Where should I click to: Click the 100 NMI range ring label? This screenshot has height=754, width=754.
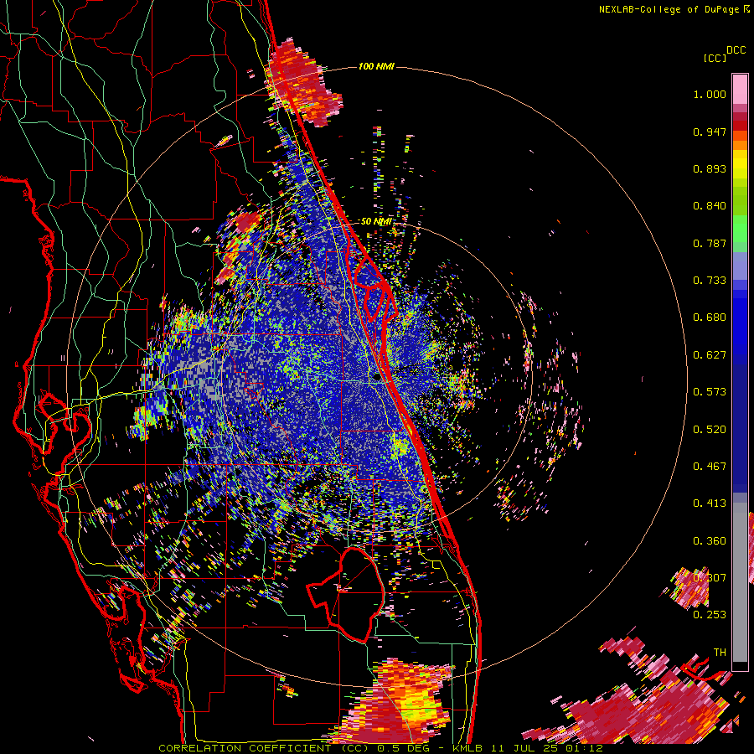(x=376, y=66)
